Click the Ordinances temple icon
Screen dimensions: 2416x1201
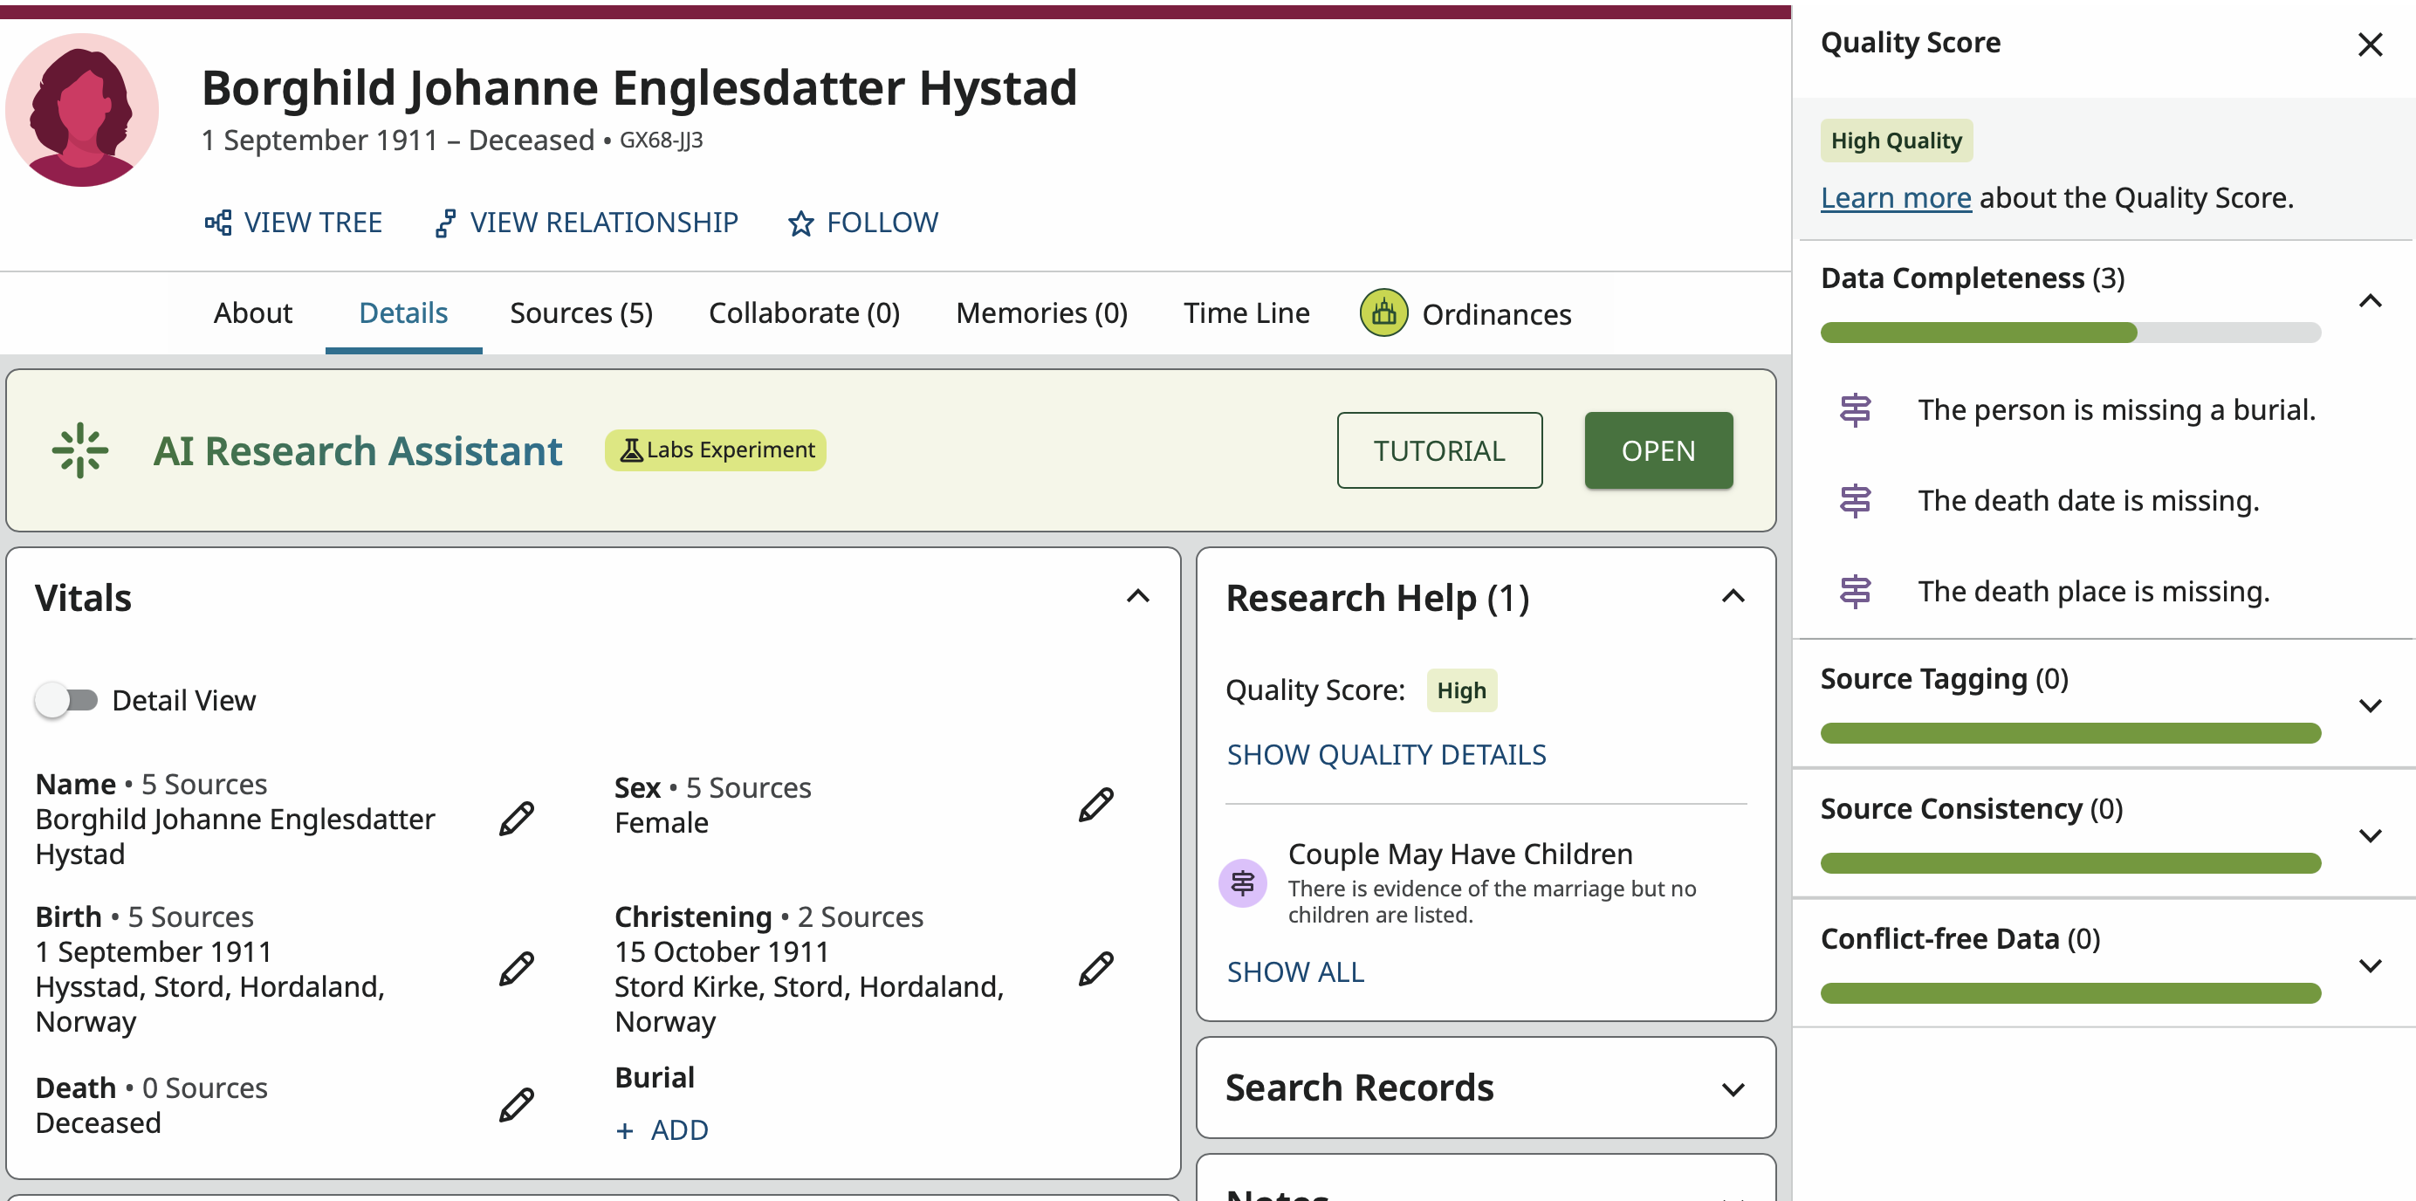[1383, 313]
